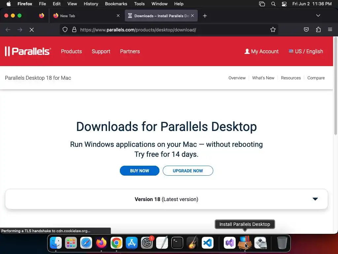Open the View menu

(x=72, y=4)
